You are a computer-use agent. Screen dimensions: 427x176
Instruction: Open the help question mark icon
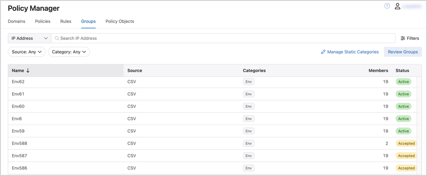coord(387,6)
